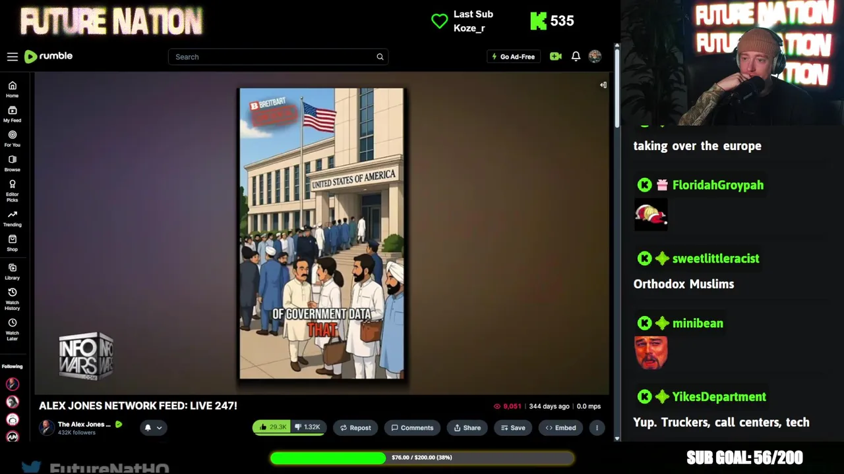Click the SUB GOAL: 56/200 overlay text
The image size is (844, 474).
[744, 458]
